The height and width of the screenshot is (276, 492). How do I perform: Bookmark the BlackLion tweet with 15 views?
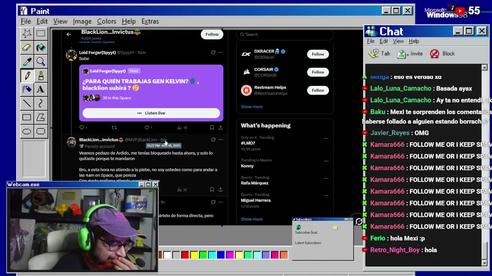212,189
